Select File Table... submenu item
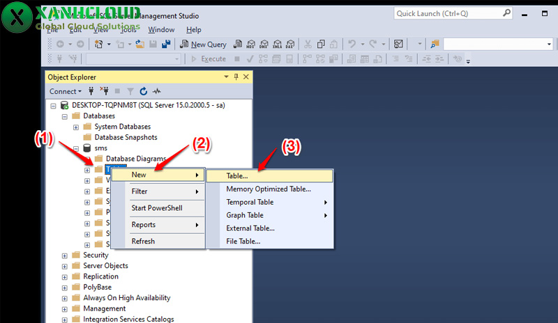 (x=270, y=242)
